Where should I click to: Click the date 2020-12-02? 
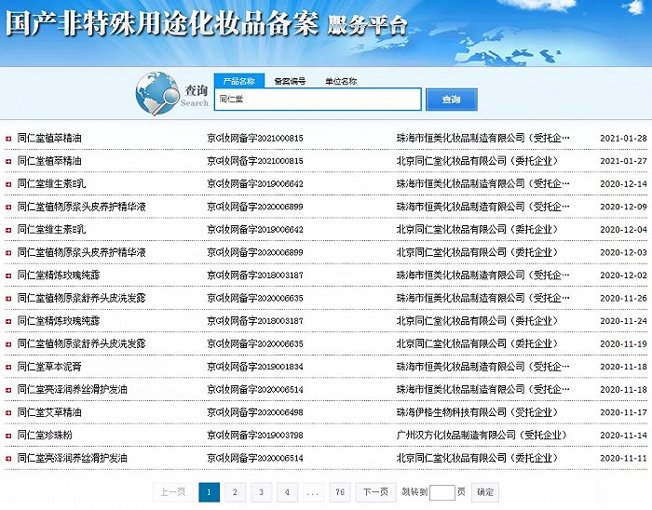pos(623,275)
